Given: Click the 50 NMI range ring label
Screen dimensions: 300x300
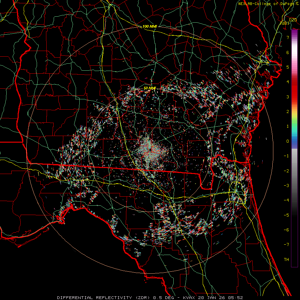Looking at the screenshot, I should click(x=150, y=88).
